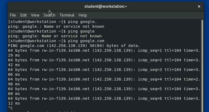Click the student@workstation:~ title bar

(x=106, y=6)
